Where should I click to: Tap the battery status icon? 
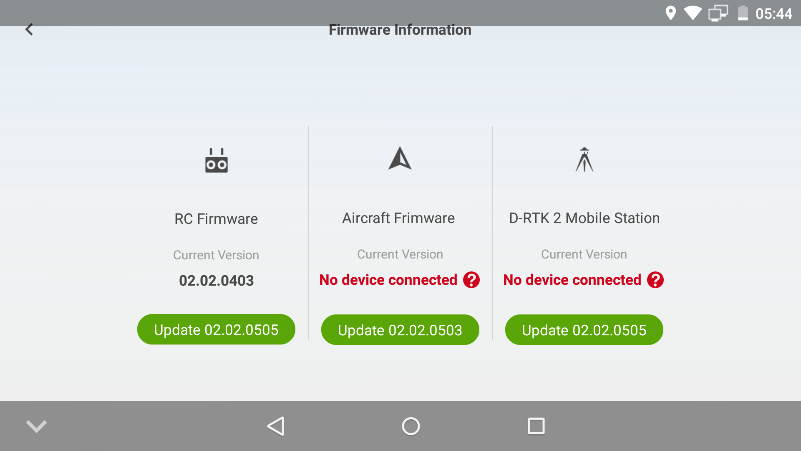pos(743,13)
